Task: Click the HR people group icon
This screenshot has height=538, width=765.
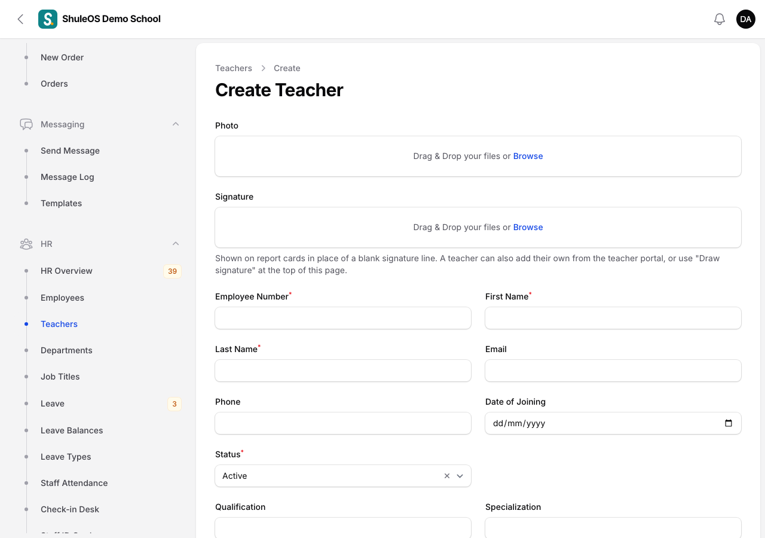Action: (26, 244)
